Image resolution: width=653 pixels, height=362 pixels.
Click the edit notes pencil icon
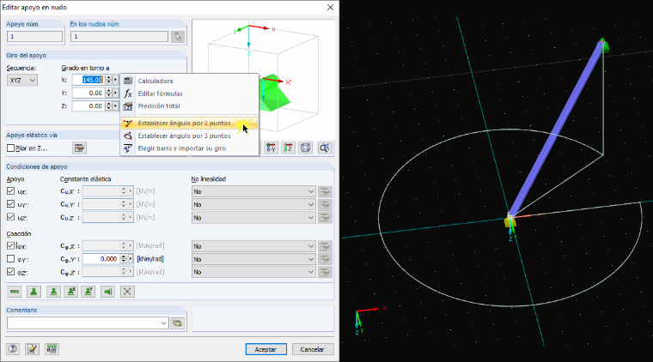click(x=32, y=348)
